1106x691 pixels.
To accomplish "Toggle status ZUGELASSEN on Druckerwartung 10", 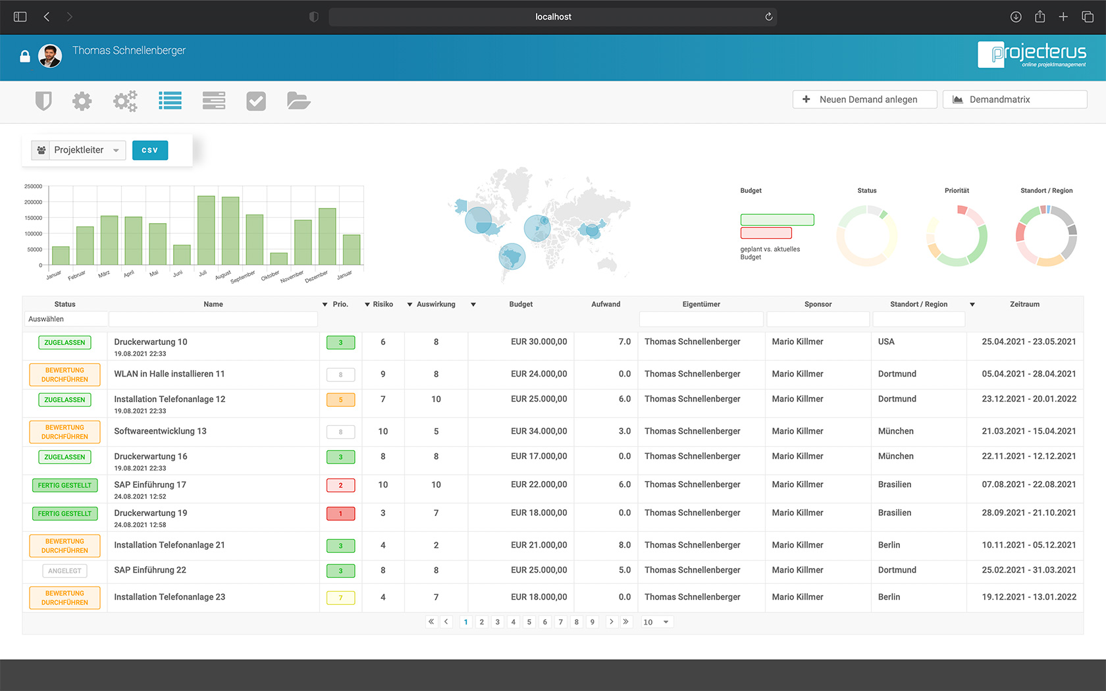I will pyautogui.click(x=65, y=342).
